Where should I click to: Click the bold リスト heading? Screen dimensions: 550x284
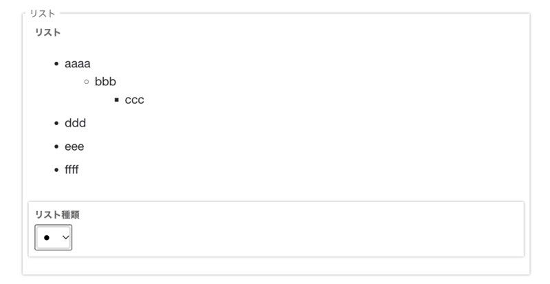click(x=48, y=32)
